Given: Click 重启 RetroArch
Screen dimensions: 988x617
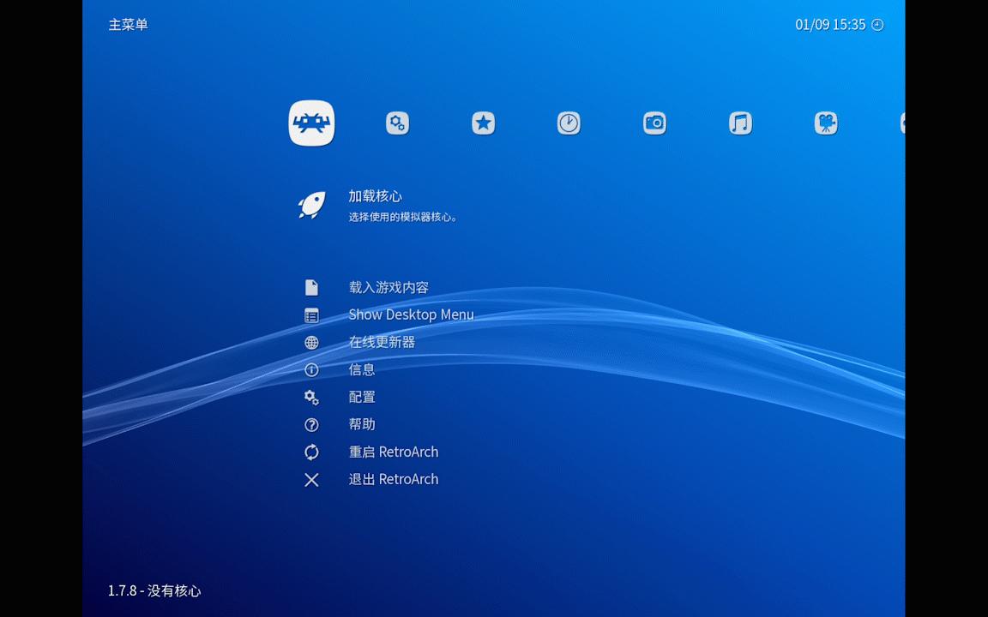Looking at the screenshot, I should pos(394,452).
